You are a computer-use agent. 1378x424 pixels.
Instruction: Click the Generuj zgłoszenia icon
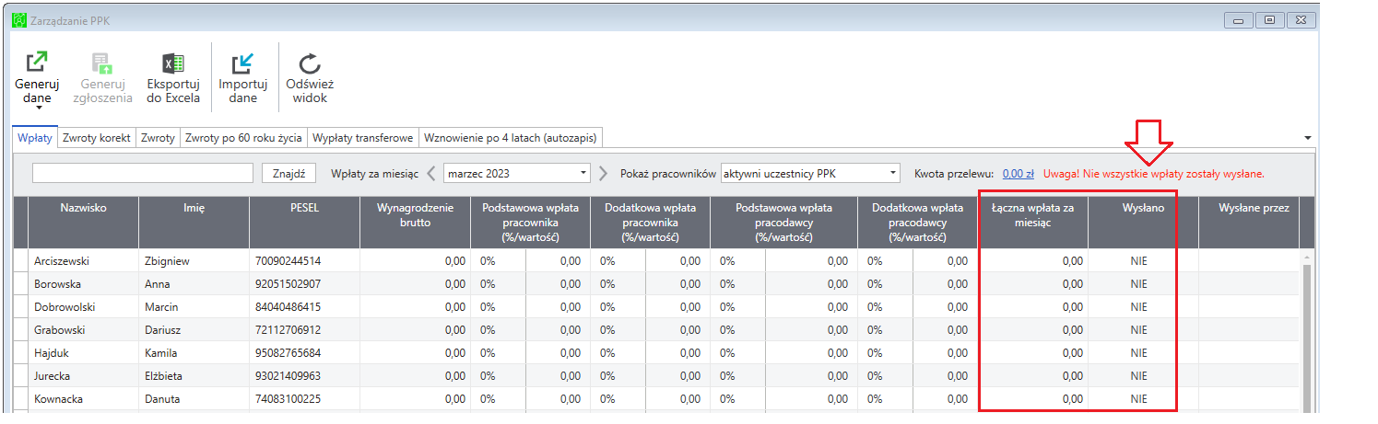[103, 63]
